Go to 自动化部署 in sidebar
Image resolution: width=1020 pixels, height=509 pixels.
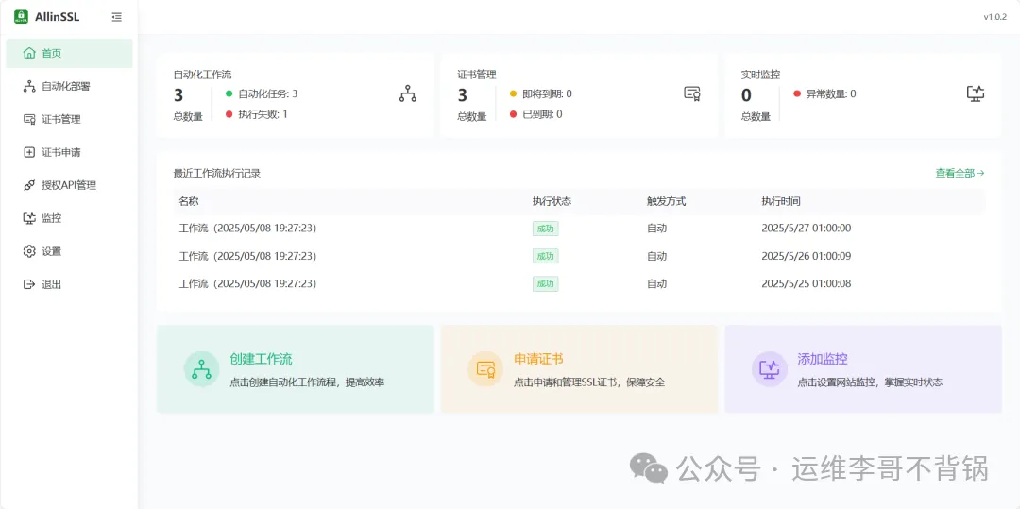tap(65, 86)
